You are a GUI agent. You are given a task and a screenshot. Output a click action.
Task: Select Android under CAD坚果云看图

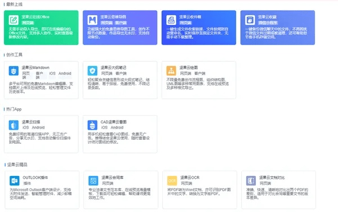[117, 127]
